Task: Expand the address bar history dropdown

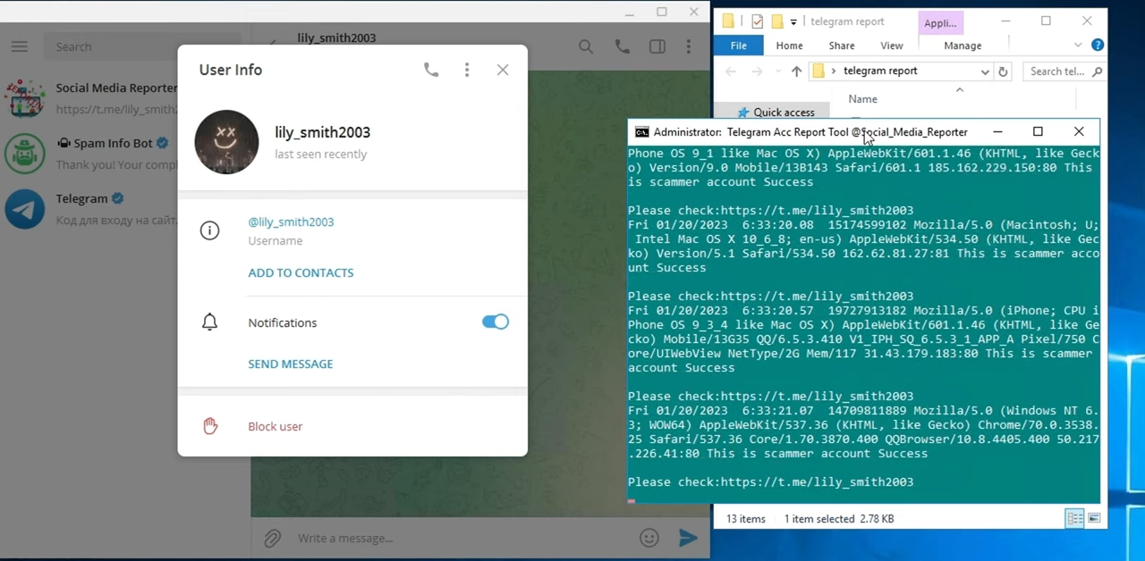Action: 985,71
